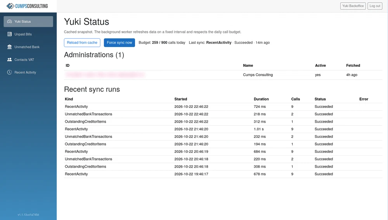Click the '312 ms' duration cell
388x220 pixels.
tap(260, 121)
